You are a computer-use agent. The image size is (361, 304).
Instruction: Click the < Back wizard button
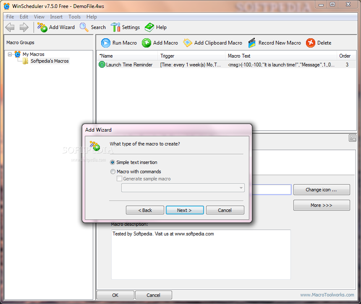pyautogui.click(x=145, y=210)
